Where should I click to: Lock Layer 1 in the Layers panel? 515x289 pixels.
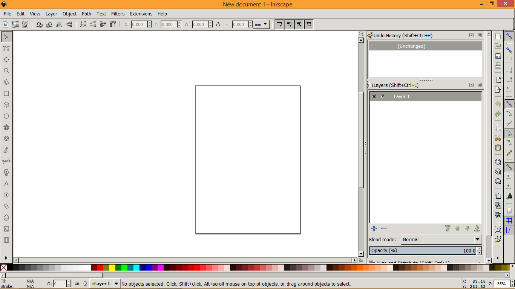click(x=382, y=96)
